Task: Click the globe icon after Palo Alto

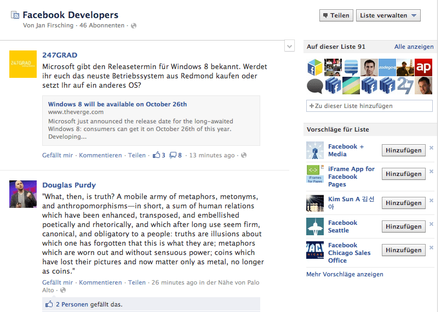Action: coord(63,290)
